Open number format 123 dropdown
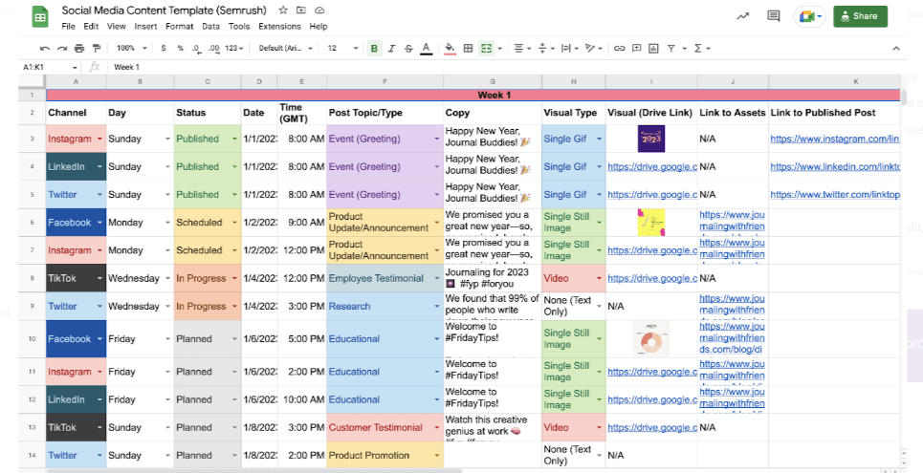 click(234, 48)
